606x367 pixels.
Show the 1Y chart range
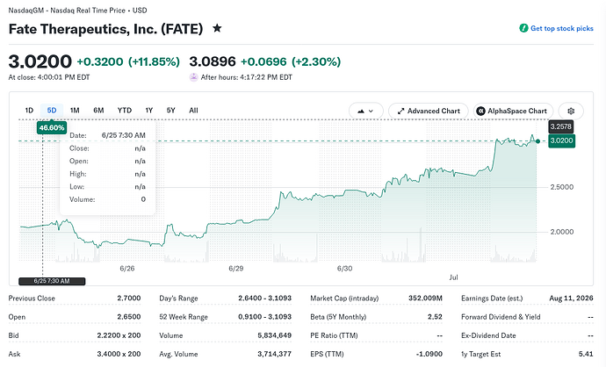coord(149,111)
